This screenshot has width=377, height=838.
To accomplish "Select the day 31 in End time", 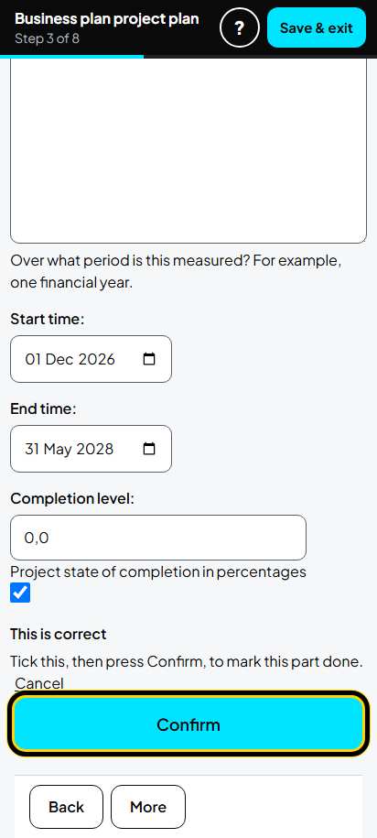I will tap(32, 449).
